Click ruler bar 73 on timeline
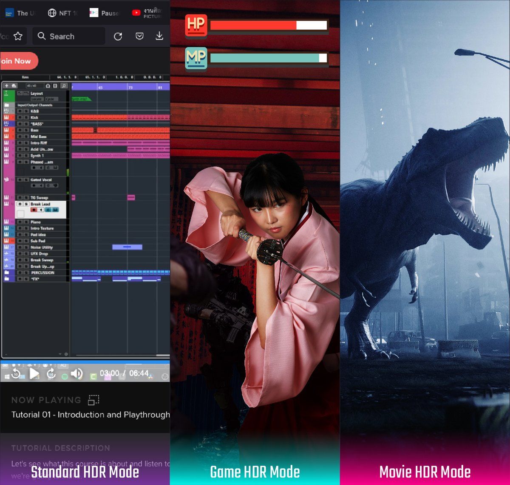510x485 pixels. (130, 87)
